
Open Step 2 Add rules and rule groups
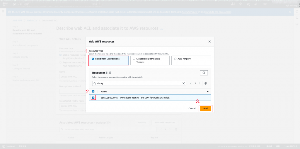pyautogui.click(x=25, y=45)
